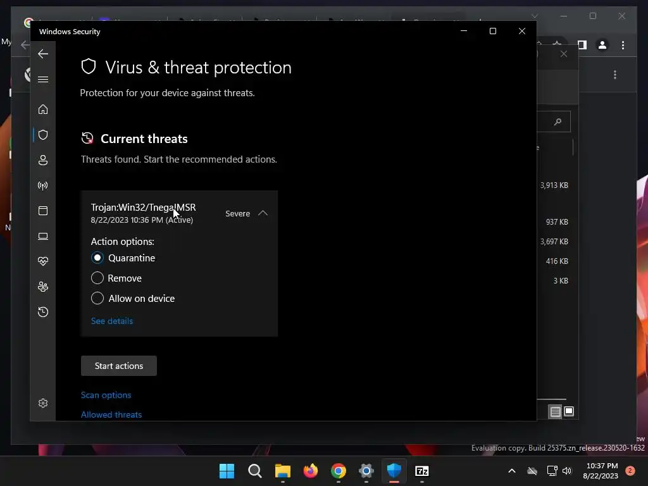Launch Firefox from the taskbar
This screenshot has width=648, height=486.
310,471
